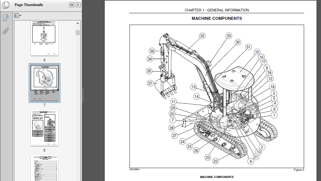Click callout number 11 on diagram
Screen dimensions: 321x181
click(x=173, y=102)
